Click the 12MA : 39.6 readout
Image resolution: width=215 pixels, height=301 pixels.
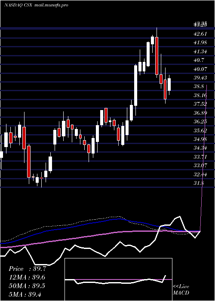(x=27, y=277)
